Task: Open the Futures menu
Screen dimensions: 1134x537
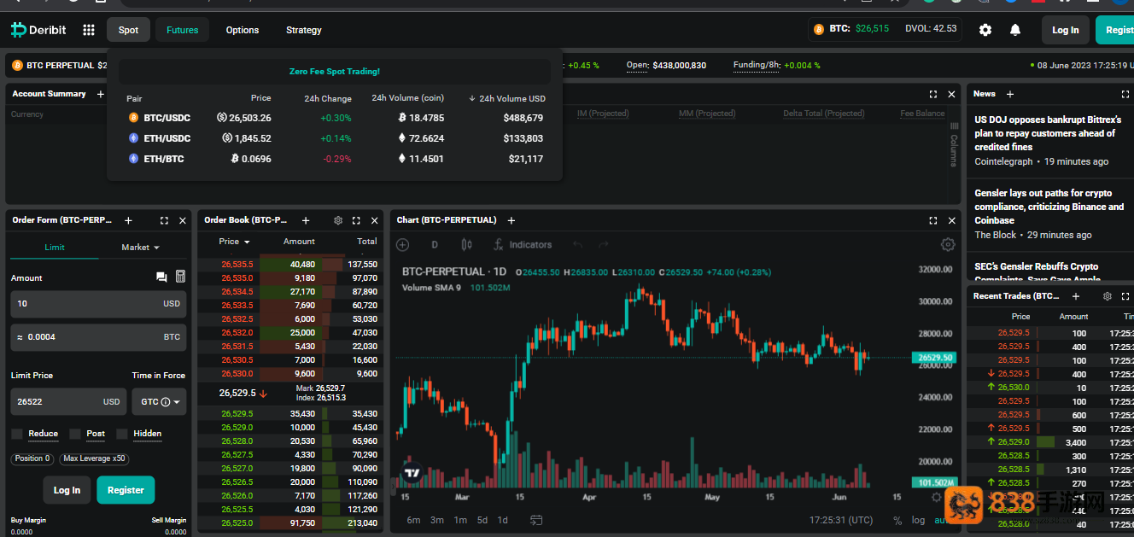Action: pos(182,30)
